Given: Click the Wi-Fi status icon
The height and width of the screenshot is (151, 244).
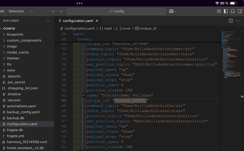Looking at the screenshot, I should (217, 3).
